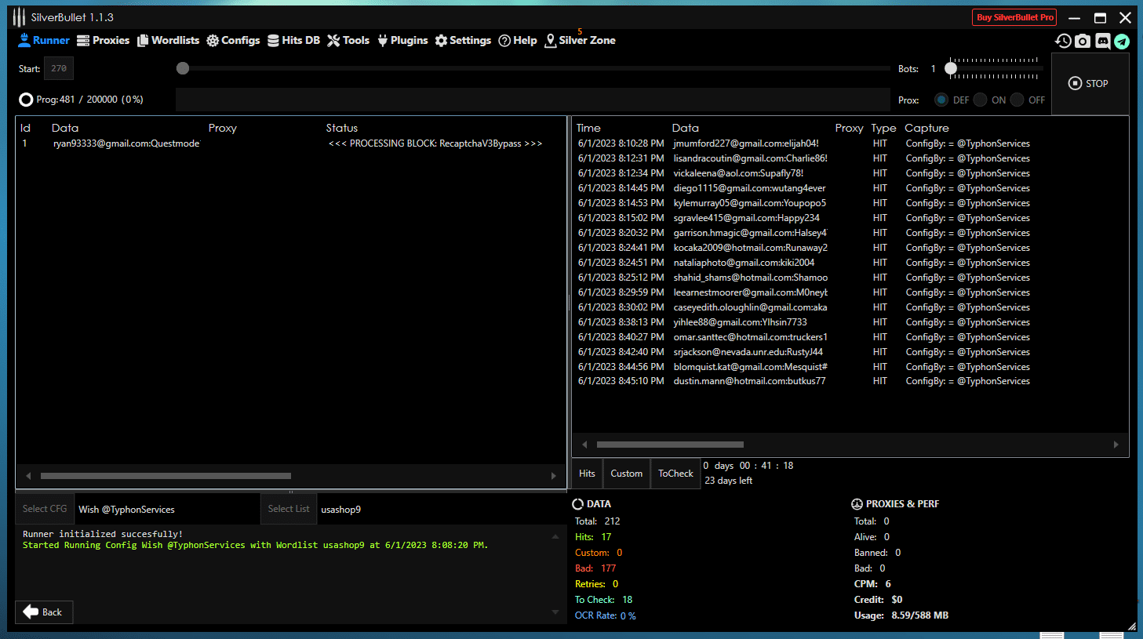This screenshot has height=639, width=1143.
Task: Open the Tools wrench icon
Action: [333, 41]
